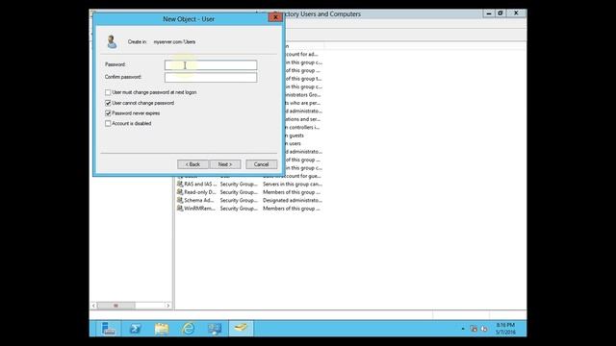
Task: Click Security Group type in WinRMRem row
Action: [239, 209]
